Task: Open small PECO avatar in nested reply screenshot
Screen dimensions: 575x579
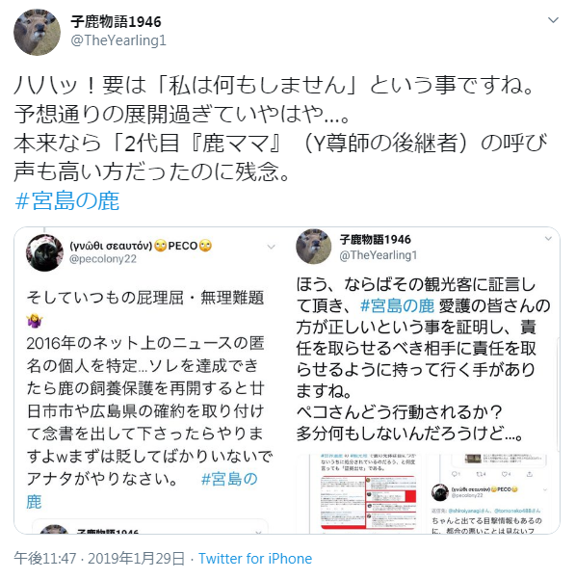Action: point(440,492)
